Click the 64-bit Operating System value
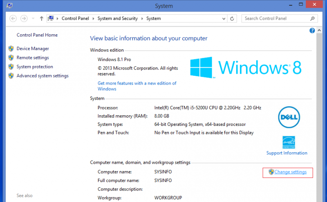This screenshot has height=202, width=327. pos(200,125)
